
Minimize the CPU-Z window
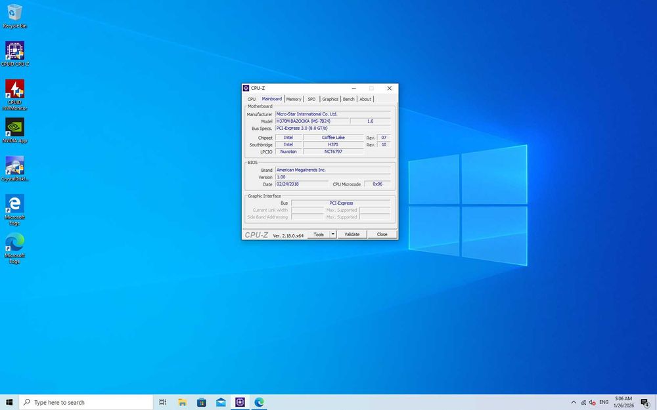(353, 89)
